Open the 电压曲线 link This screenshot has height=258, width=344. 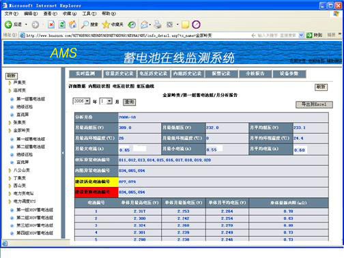coord(145,86)
